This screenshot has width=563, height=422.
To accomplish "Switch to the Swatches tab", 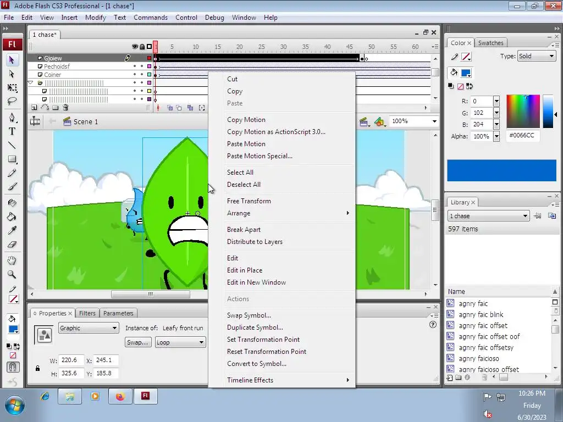I will point(490,43).
